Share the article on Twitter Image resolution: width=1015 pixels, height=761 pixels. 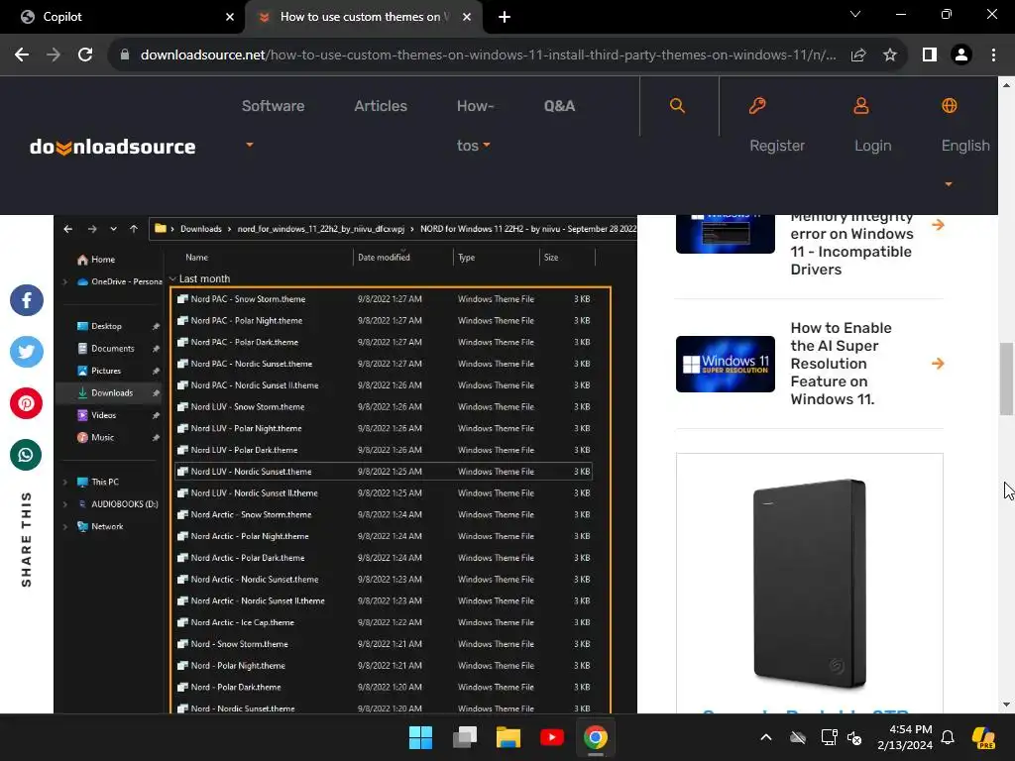tap(27, 352)
